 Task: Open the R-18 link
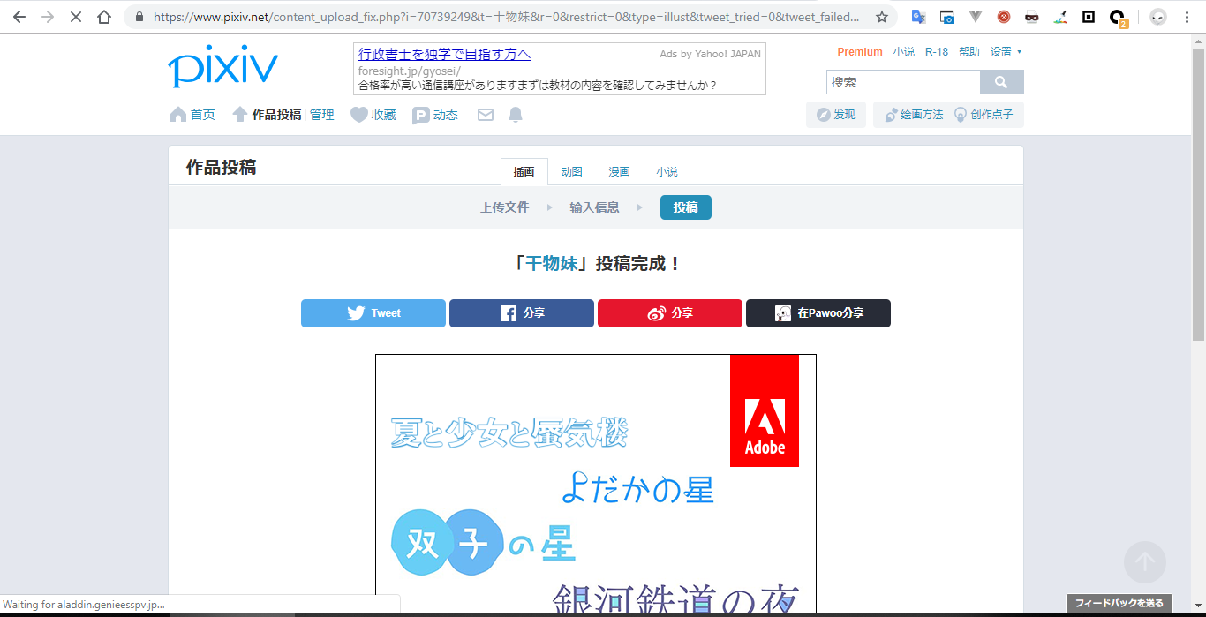coord(937,52)
